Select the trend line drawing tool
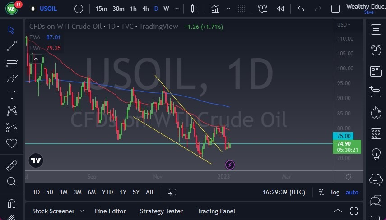 pyautogui.click(x=12, y=46)
